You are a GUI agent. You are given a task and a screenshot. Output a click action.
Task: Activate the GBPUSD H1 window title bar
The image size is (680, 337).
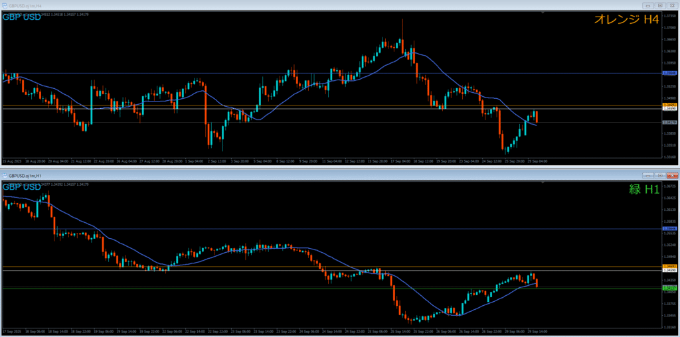coord(266,175)
